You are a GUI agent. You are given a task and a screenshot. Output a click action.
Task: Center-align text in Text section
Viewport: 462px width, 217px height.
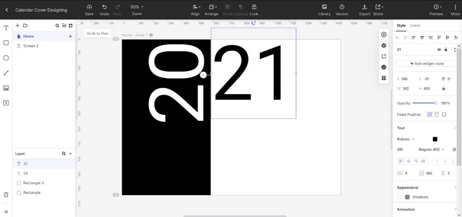click(x=408, y=161)
